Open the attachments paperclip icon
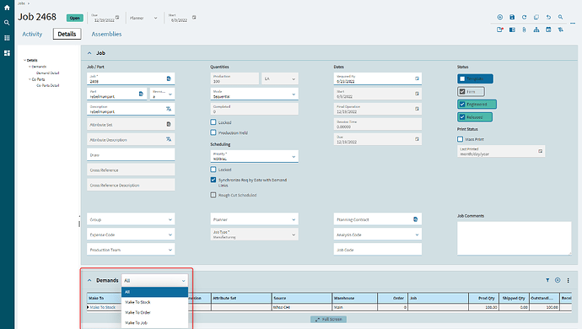Viewport: 582px width, 329px height. pos(524,30)
